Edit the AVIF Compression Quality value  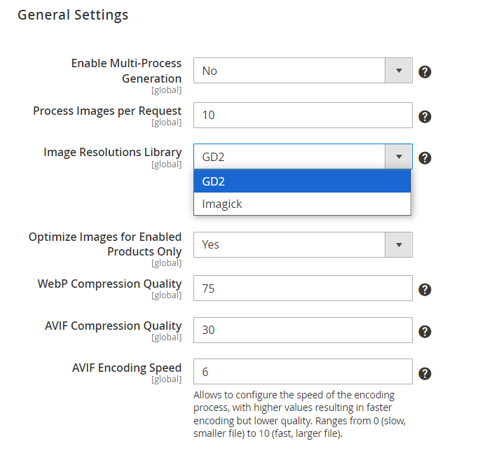(x=303, y=330)
